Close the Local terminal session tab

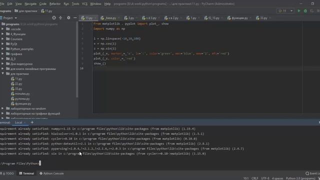(x=25, y=122)
